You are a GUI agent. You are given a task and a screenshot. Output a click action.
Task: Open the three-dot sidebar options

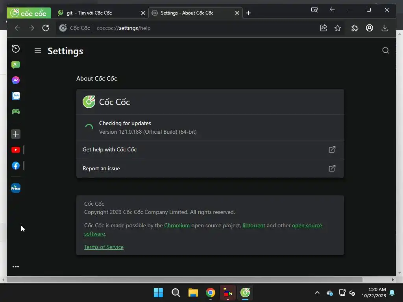point(16,267)
